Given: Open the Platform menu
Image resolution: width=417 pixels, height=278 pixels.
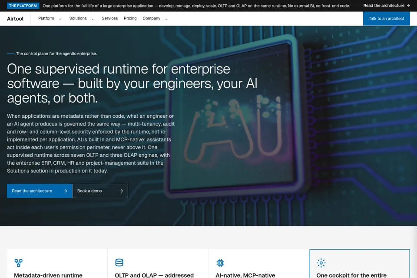Looking at the screenshot, I should [46, 18].
